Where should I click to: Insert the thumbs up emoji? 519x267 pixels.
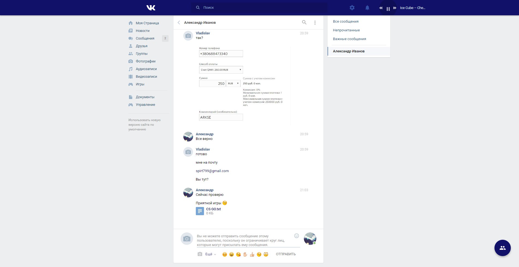click(252, 254)
